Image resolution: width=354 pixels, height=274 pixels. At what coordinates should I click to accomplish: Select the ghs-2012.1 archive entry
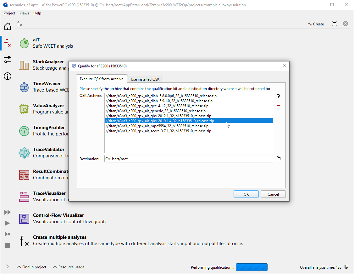[x=189, y=116]
